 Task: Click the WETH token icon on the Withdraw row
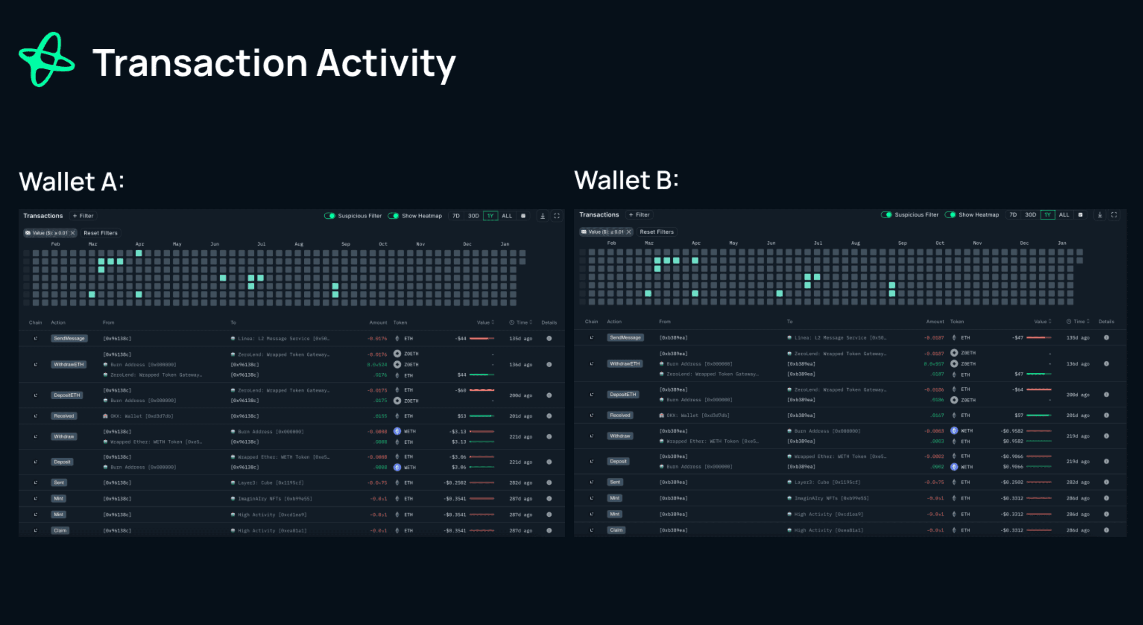click(x=397, y=431)
